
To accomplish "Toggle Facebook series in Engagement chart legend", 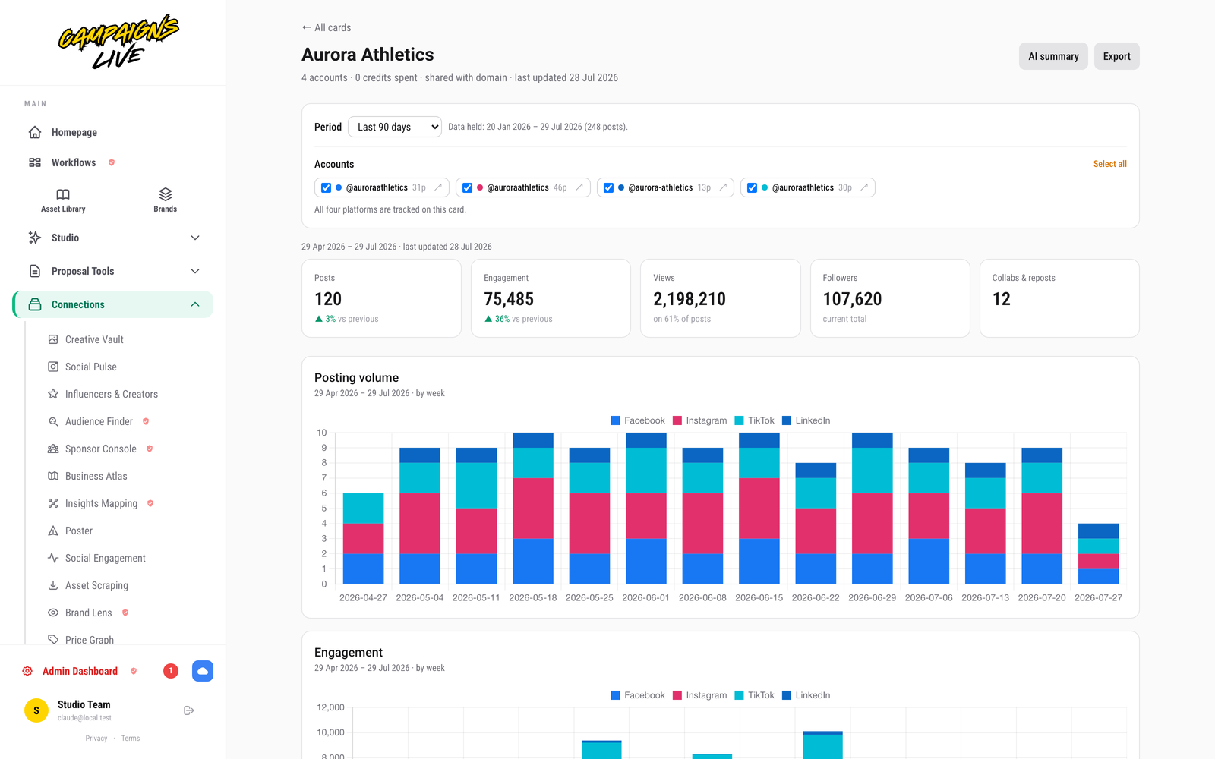I will click(x=638, y=695).
